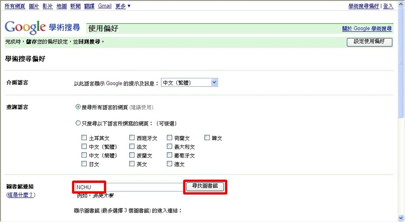Click the 圖書館連結 label
Viewport: 405px width, 222px height.
20,186
